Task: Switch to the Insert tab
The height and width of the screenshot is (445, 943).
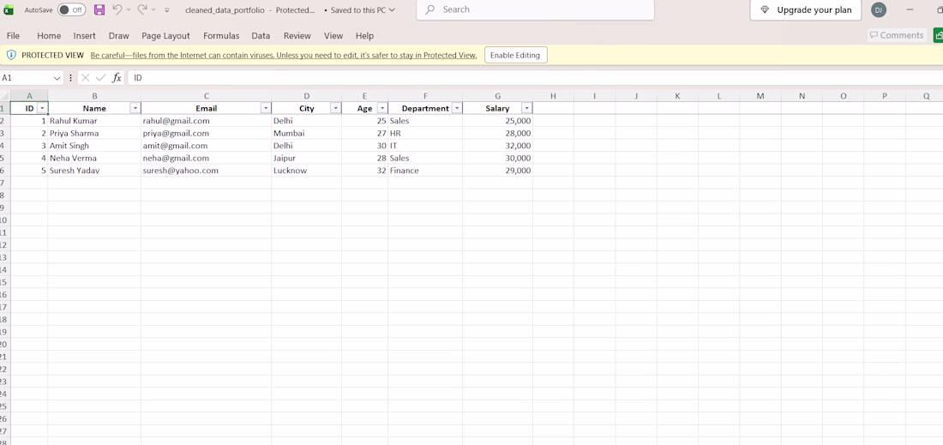Action: (84, 36)
